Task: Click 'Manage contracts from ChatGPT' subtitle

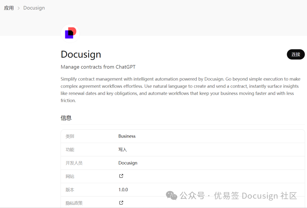Action: pyautogui.click(x=98, y=67)
